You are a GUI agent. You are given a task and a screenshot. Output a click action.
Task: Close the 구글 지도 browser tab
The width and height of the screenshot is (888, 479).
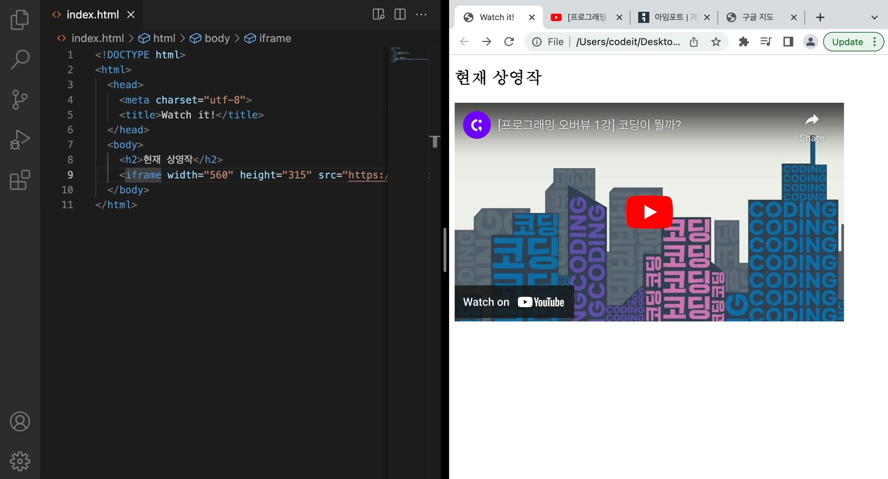point(794,17)
